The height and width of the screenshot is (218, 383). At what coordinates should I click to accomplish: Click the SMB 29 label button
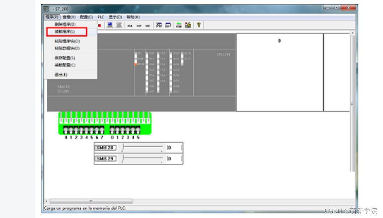(105, 159)
